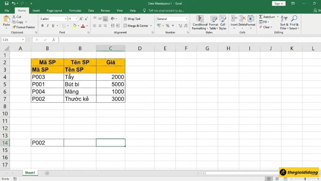The height and width of the screenshot is (181, 321).
Task: Click the Delete cells icon
Action: (x=242, y=19)
